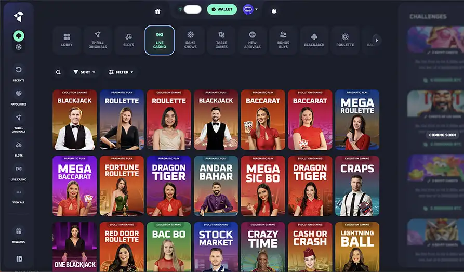Expand the Sort dropdown
This screenshot has height=272, width=464.
coord(84,72)
